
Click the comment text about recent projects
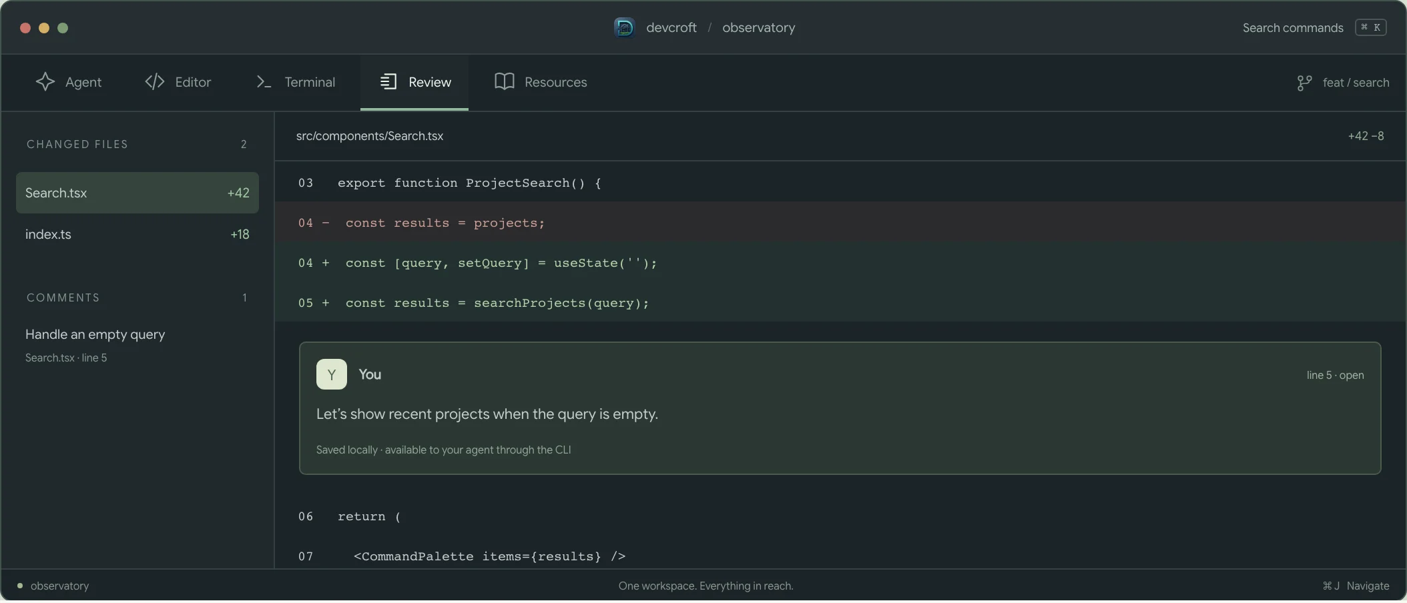tap(487, 414)
